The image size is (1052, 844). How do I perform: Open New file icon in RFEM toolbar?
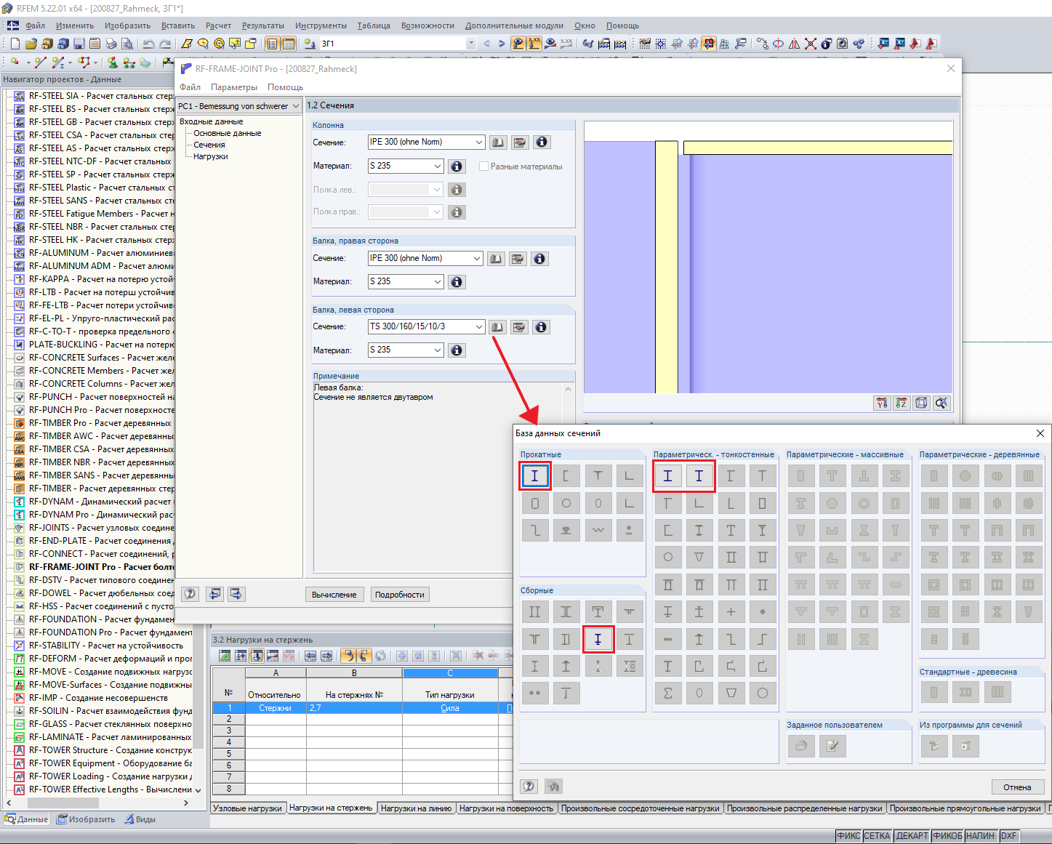15,44
